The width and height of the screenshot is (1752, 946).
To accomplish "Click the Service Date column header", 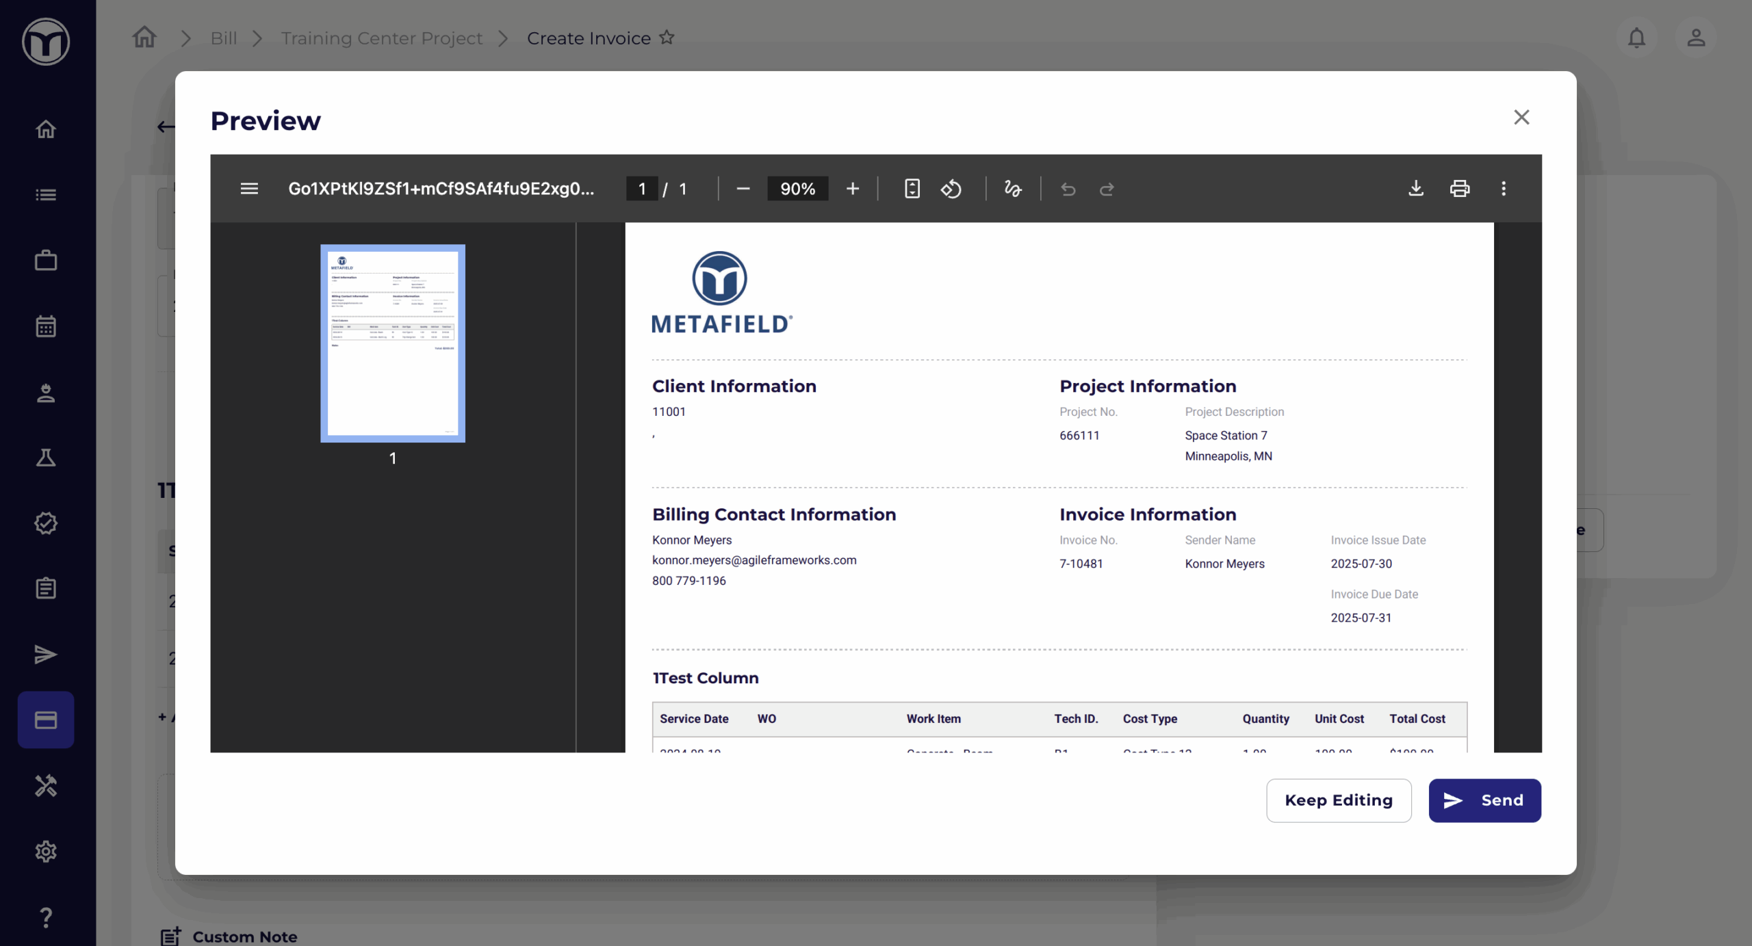I will click(x=694, y=718).
